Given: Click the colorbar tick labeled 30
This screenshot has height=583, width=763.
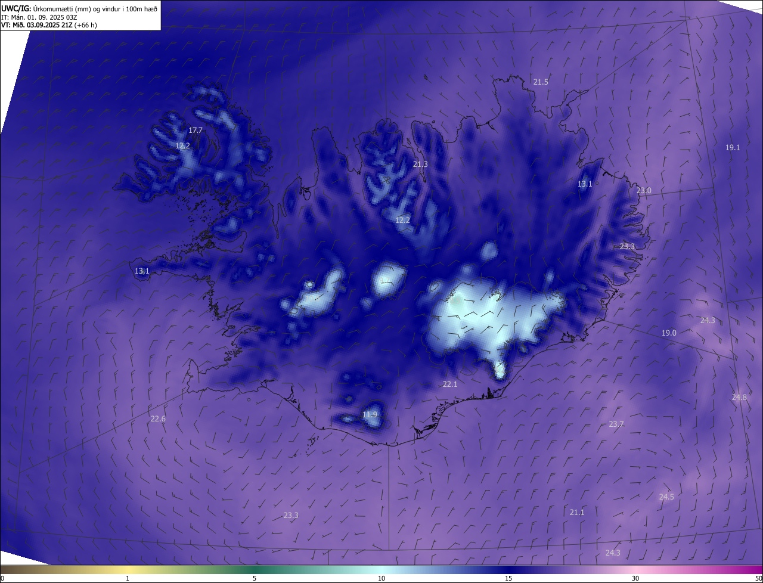Looking at the screenshot, I should [x=635, y=578].
